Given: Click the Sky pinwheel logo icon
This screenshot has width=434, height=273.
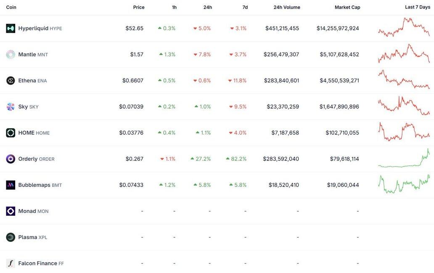Looking at the screenshot, I should pyautogui.click(x=11, y=106).
